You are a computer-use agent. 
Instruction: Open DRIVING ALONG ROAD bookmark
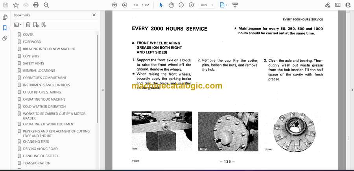(40, 149)
